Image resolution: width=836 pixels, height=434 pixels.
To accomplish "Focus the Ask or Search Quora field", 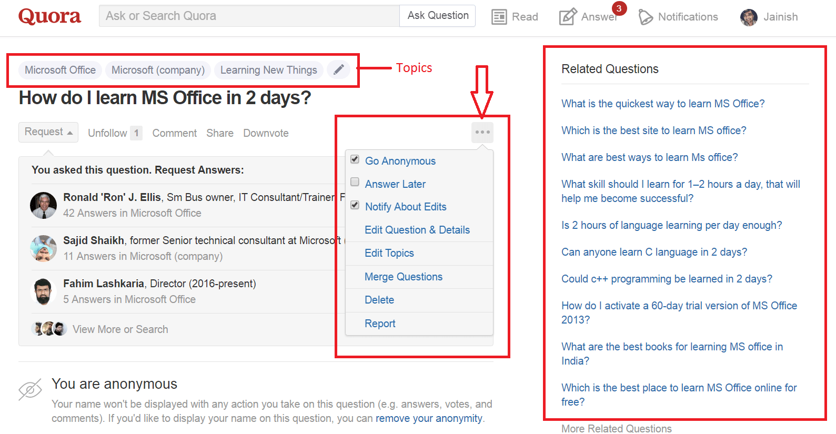I will pyautogui.click(x=249, y=16).
